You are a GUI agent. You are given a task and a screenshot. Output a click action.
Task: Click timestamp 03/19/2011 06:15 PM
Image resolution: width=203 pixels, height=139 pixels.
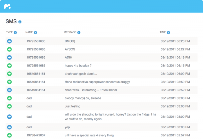tap(175, 66)
